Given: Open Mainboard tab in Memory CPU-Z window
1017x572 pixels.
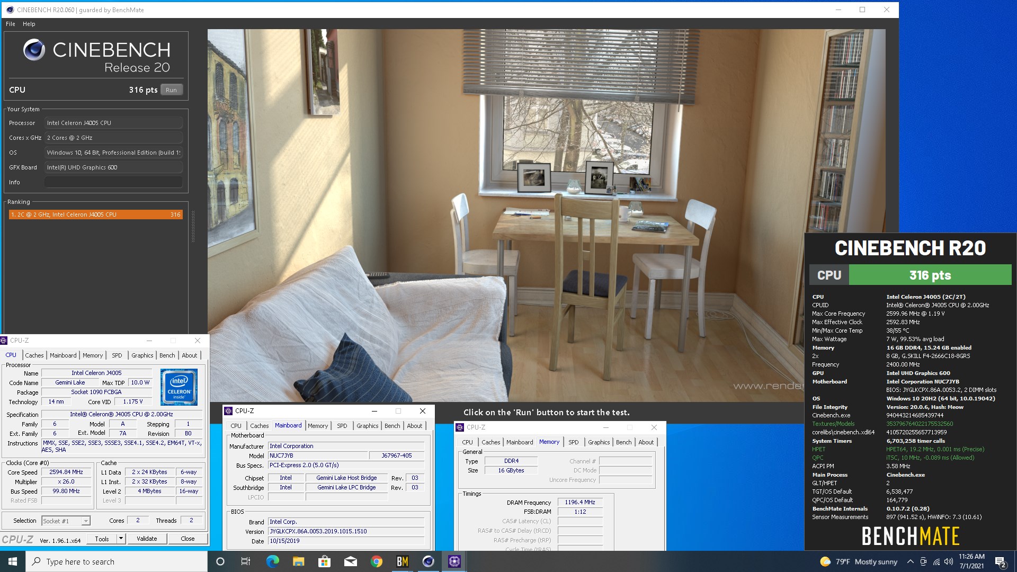Looking at the screenshot, I should [x=520, y=442].
